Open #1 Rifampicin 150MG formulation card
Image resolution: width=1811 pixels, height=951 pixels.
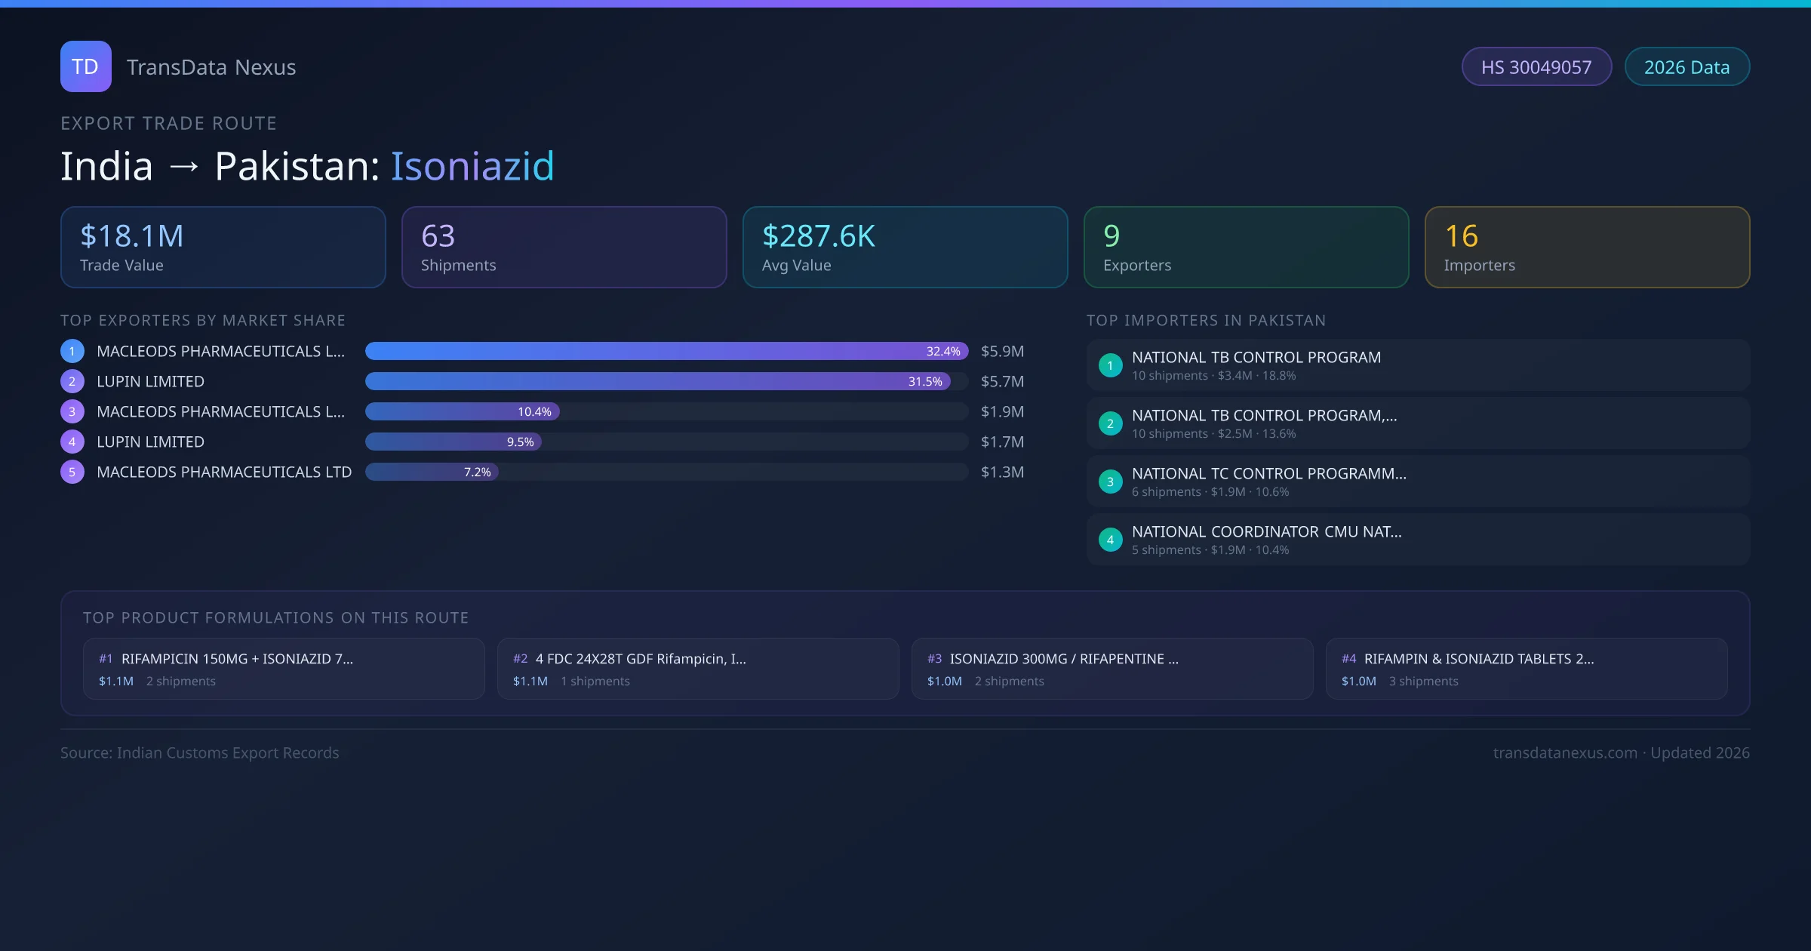(x=284, y=669)
